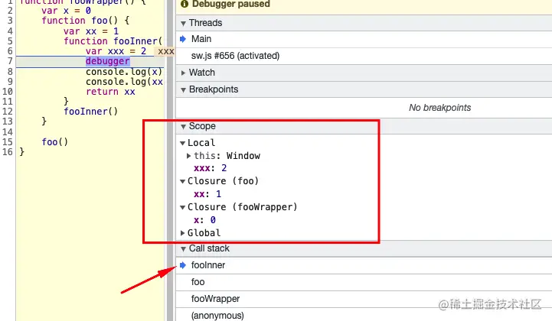Collapse the Scope section
The height and width of the screenshot is (321, 552).
point(183,127)
